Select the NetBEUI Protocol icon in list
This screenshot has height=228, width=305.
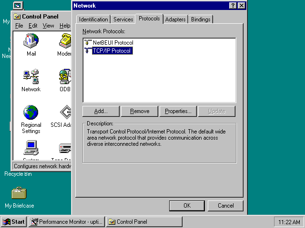click(x=88, y=42)
